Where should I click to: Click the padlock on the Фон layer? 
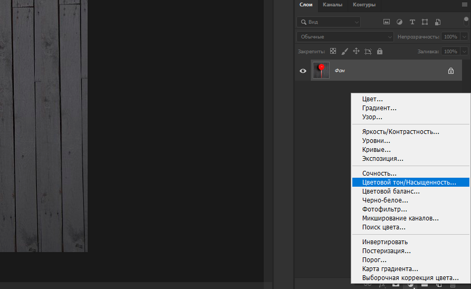point(451,71)
